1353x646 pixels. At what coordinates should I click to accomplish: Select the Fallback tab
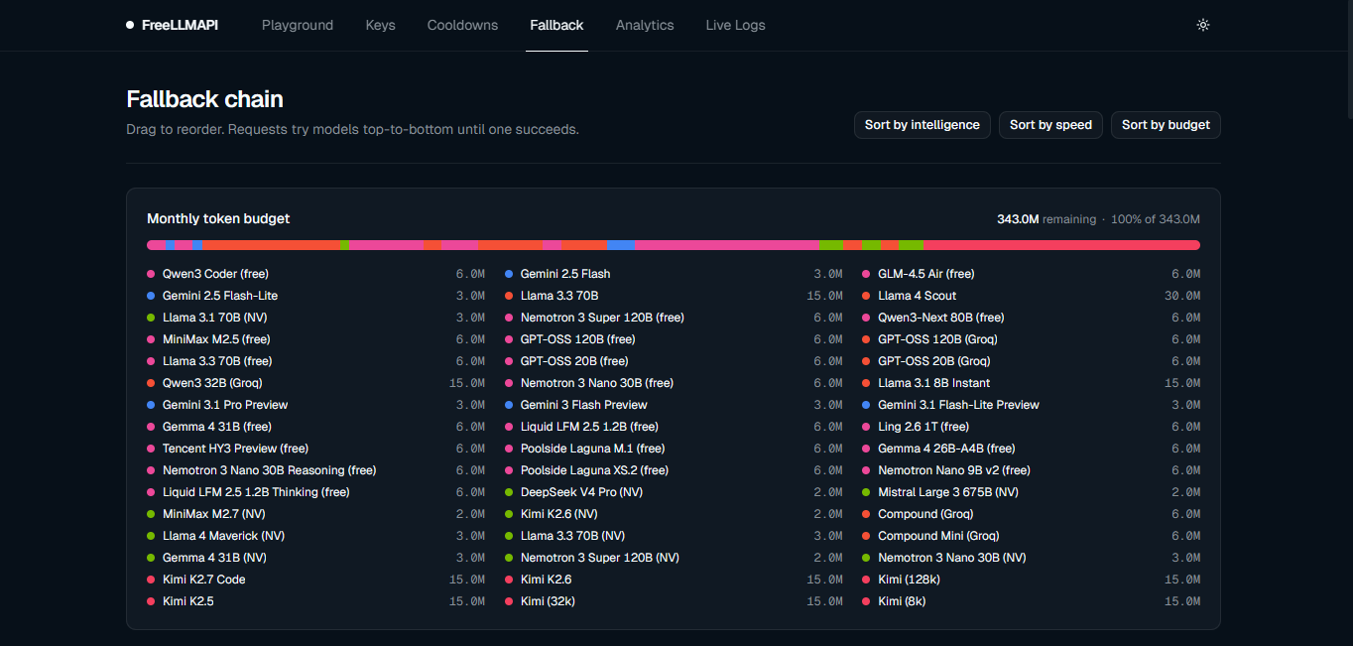click(x=556, y=25)
